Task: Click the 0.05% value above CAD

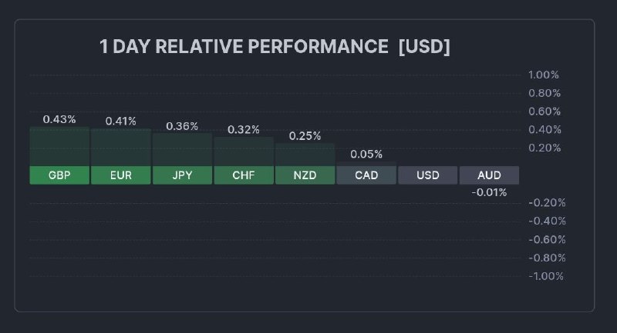Action: (366, 155)
